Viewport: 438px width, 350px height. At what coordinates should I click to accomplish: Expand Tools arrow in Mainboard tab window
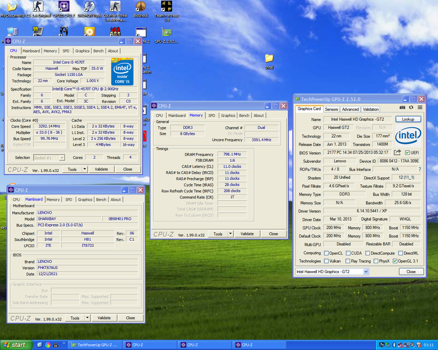[88, 318]
